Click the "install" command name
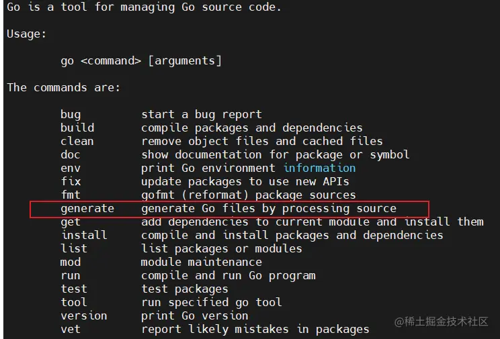This screenshot has width=500, height=339. coord(84,235)
